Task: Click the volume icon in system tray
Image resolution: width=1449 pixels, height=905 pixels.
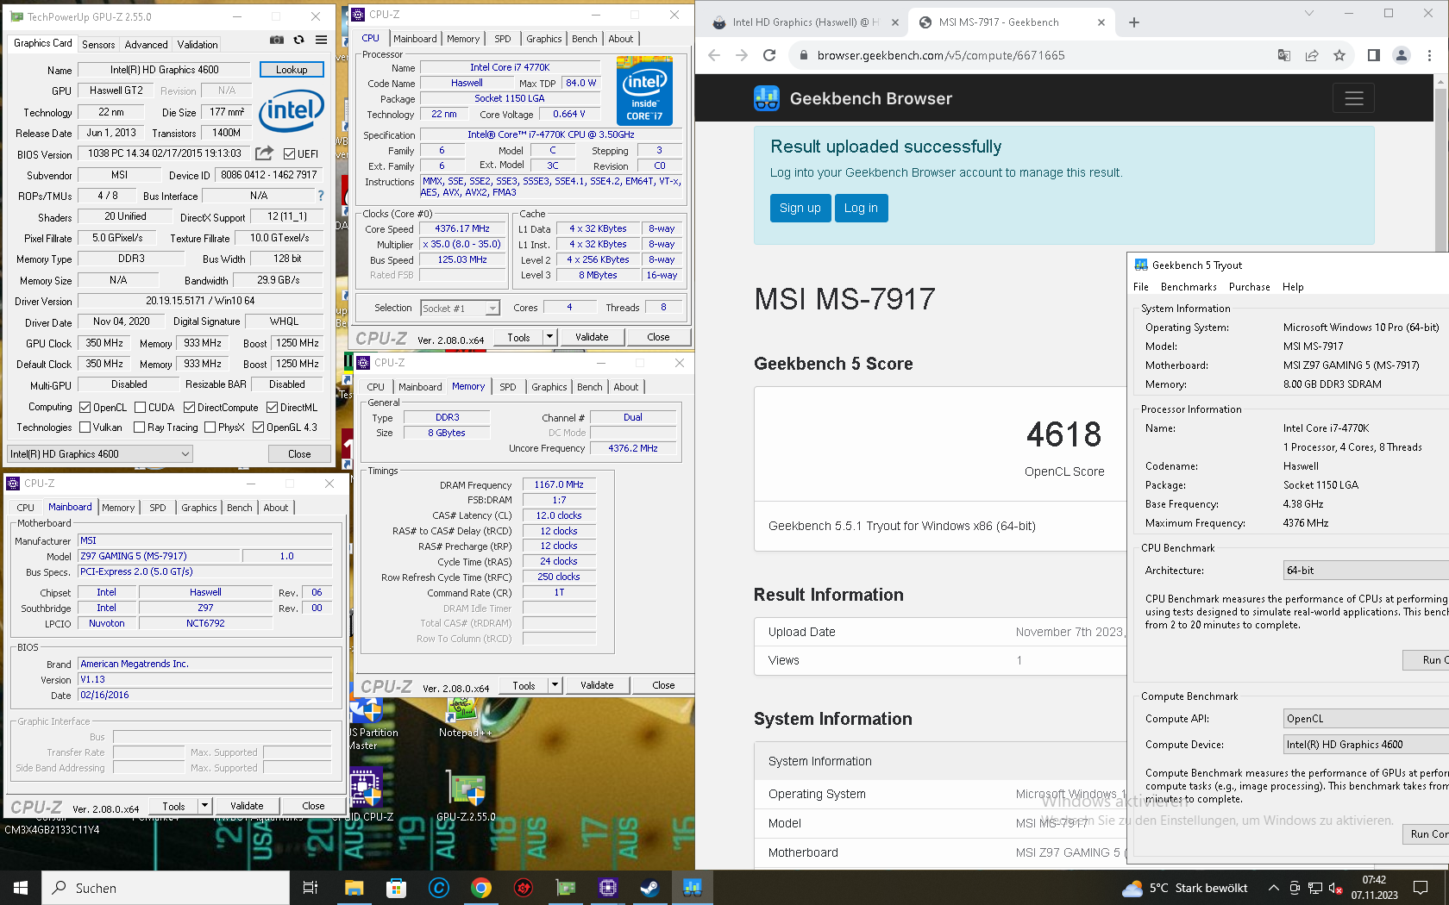Action: 1335,888
